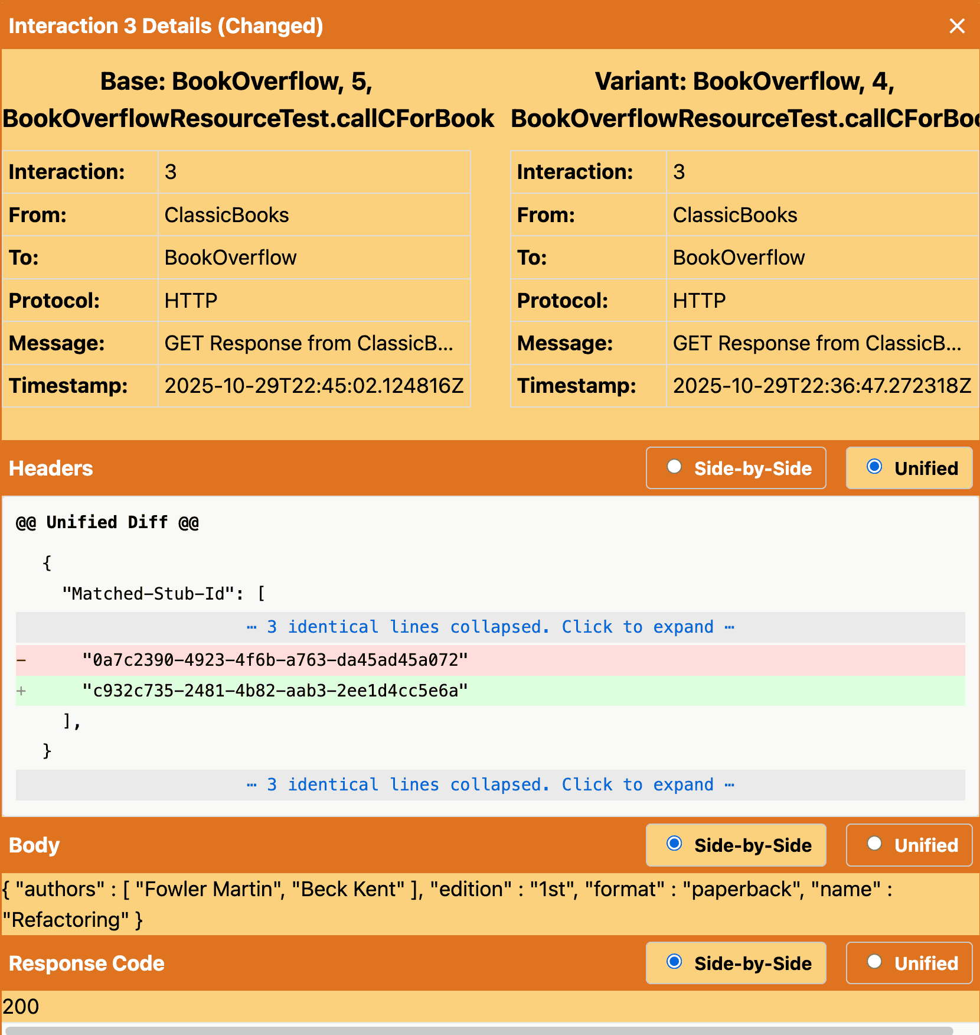Select Side-by-Side view for Headers

pos(736,468)
